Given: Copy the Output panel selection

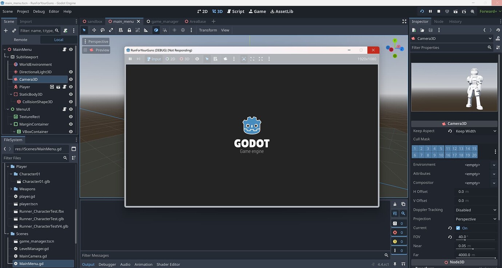Looking at the screenshot, I should pos(403,204).
